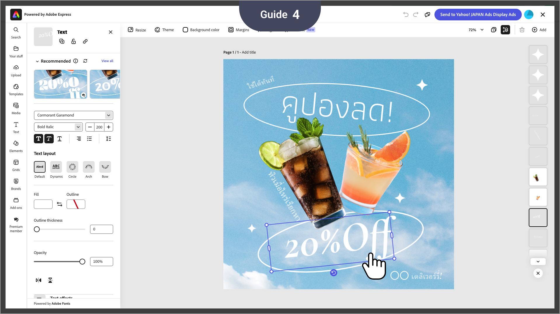Screen dimensions: 560x314
Task: Open Background color option
Action: 201,30
